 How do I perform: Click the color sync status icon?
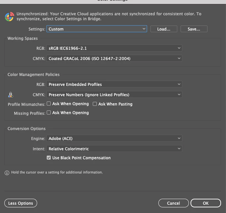(10, 17)
